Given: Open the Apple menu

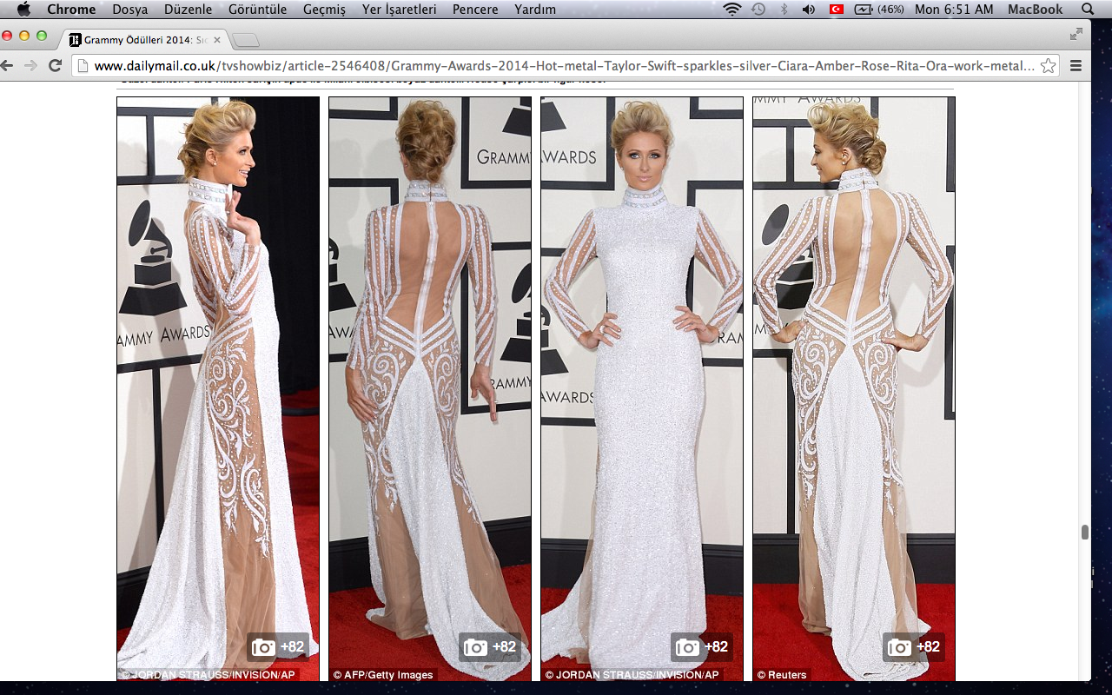Looking at the screenshot, I should [23, 10].
